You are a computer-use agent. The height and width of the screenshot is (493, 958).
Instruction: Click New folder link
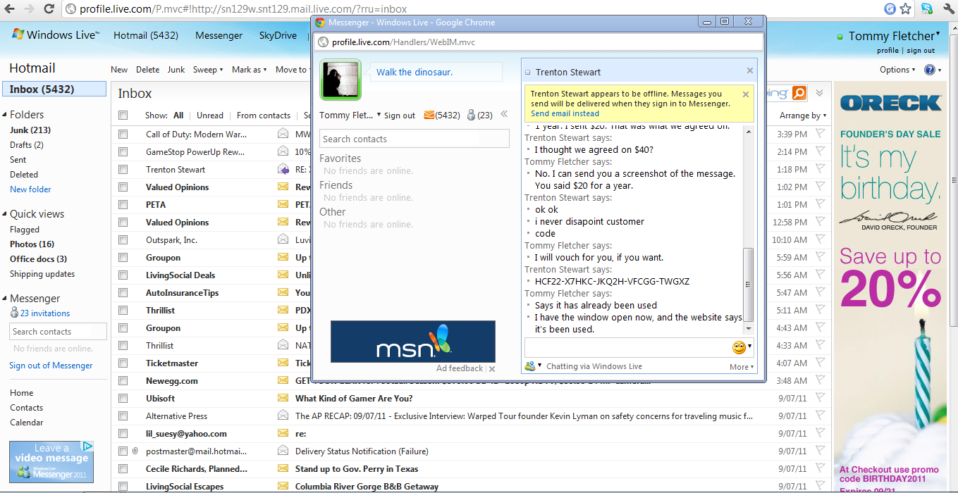tap(30, 189)
